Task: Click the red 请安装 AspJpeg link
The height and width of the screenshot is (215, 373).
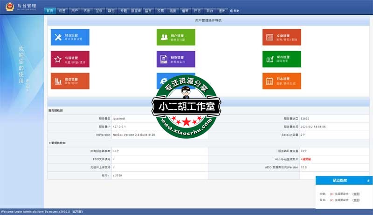Action: click(x=306, y=159)
